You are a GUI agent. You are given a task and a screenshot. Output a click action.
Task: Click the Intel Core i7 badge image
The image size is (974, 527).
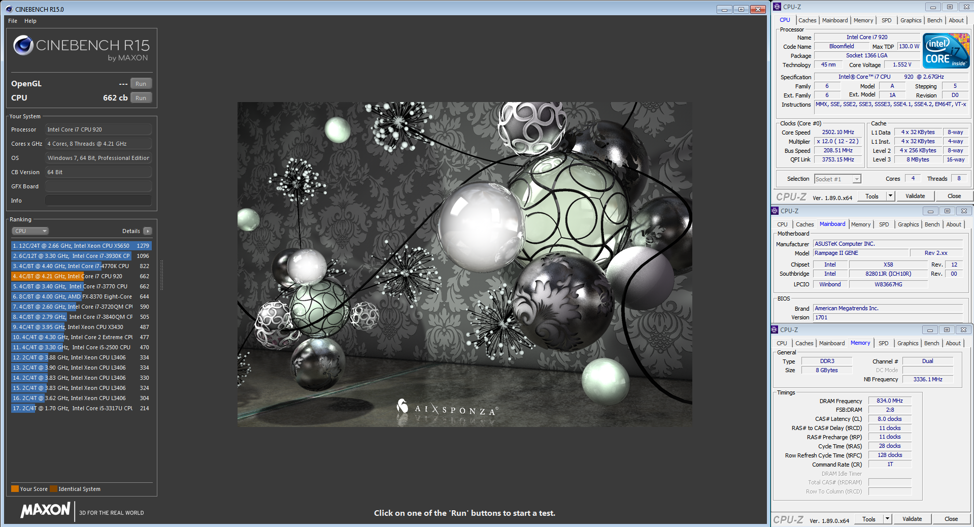pyautogui.click(x=946, y=51)
